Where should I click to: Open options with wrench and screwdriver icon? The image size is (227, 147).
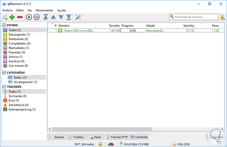(78, 17)
